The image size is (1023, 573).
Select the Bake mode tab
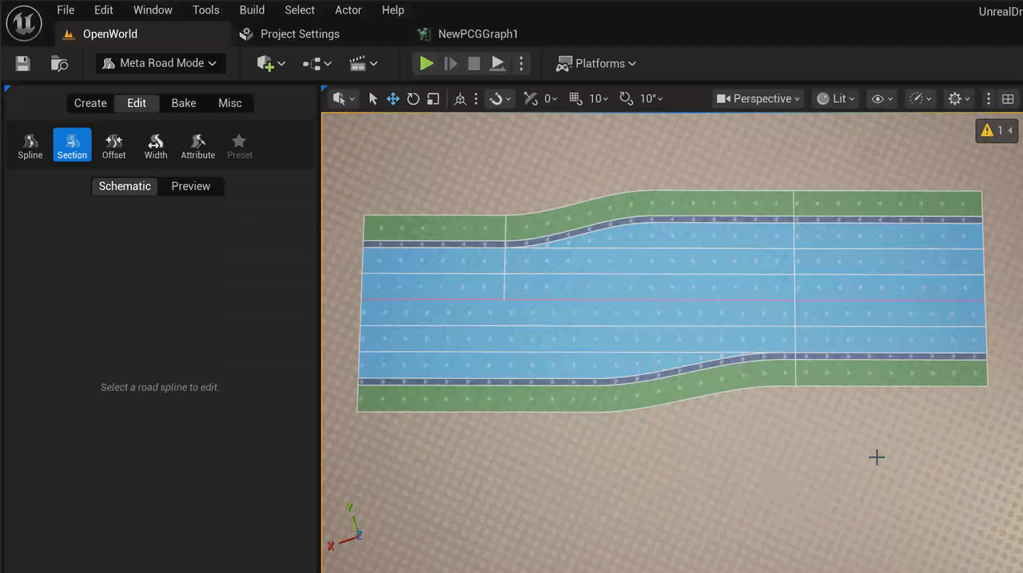tap(184, 103)
